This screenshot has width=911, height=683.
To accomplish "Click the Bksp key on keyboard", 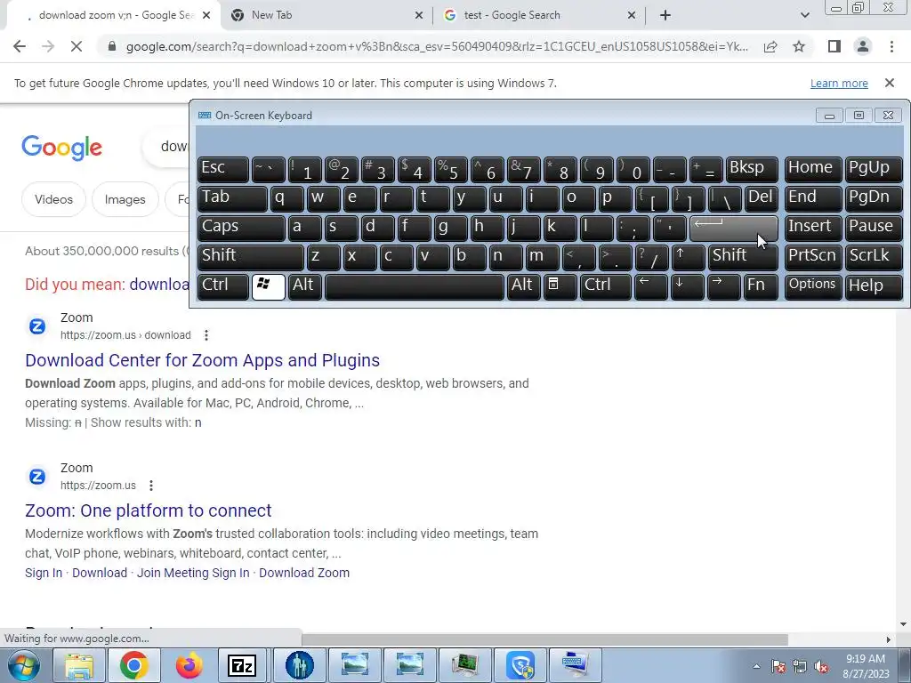I will tap(752, 169).
